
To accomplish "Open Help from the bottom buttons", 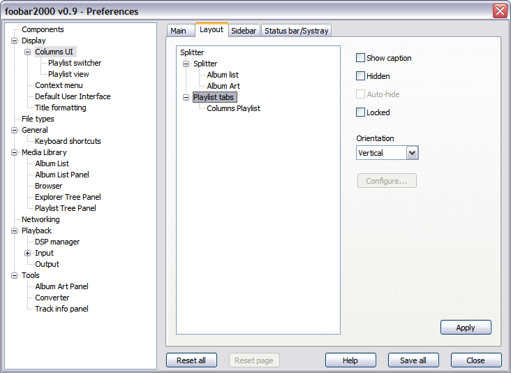I will 350,360.
